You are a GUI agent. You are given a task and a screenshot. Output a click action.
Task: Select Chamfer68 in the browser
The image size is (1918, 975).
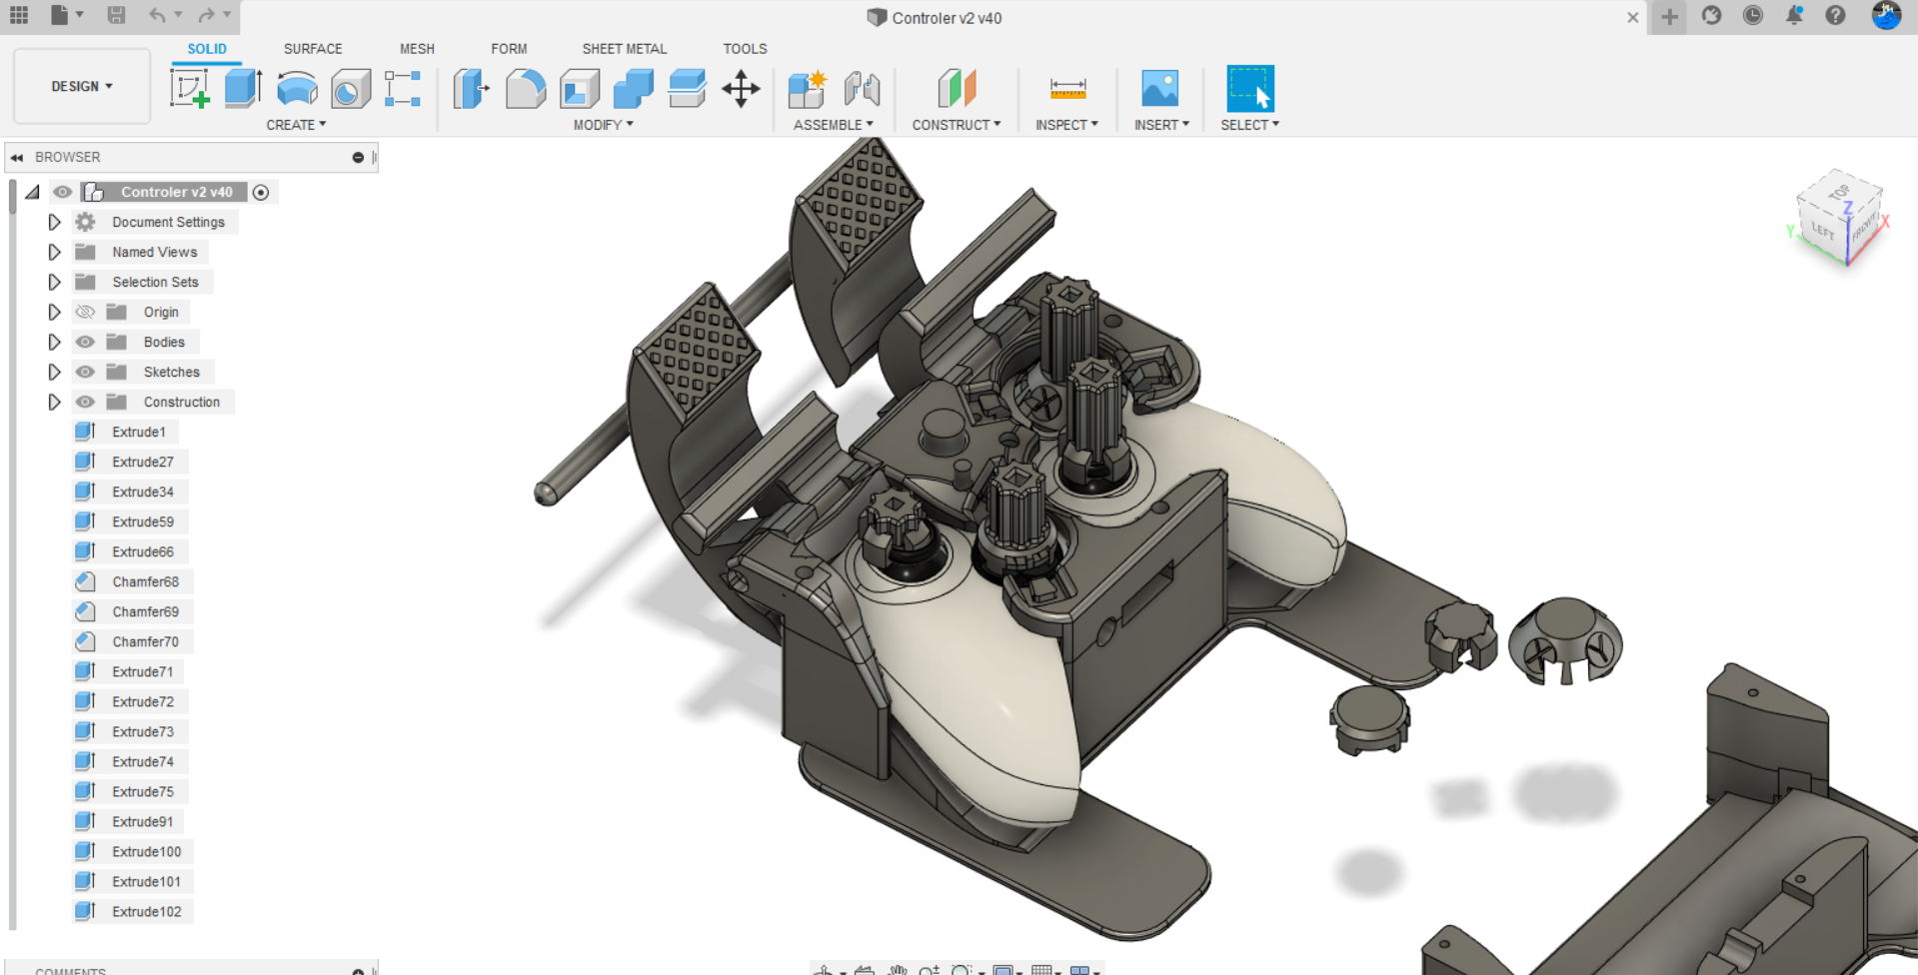click(x=146, y=581)
